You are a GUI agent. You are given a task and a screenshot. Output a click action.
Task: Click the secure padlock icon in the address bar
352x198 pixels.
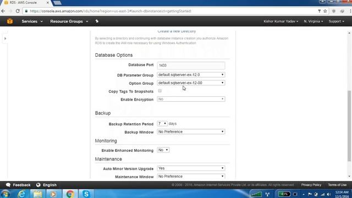(x=26, y=11)
